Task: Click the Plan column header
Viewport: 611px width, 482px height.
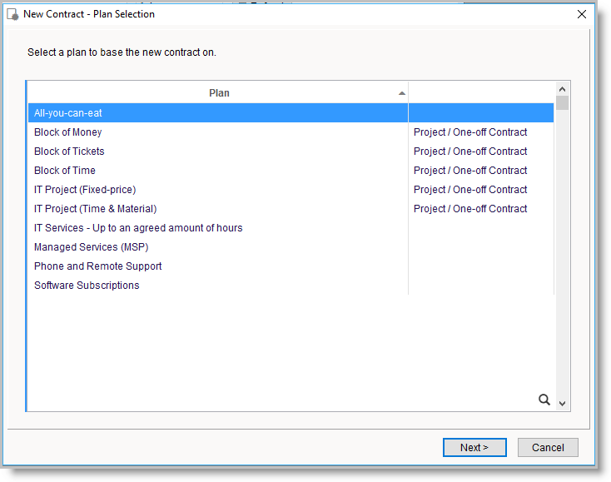Action: pyautogui.click(x=219, y=93)
